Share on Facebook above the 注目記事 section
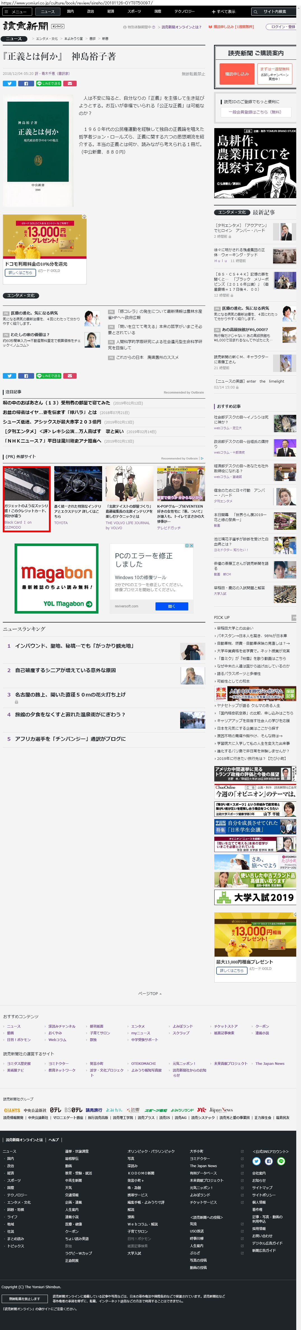301x1330 pixels. coord(26,375)
